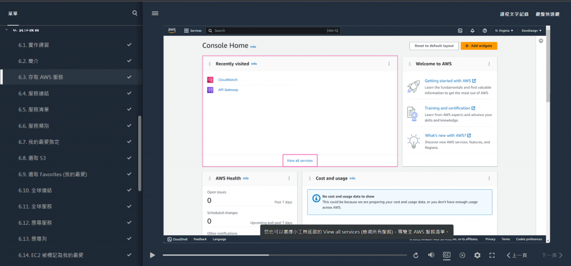Click the rocket Getting started icon
The height and width of the screenshot is (266, 571).
[x=413, y=87]
